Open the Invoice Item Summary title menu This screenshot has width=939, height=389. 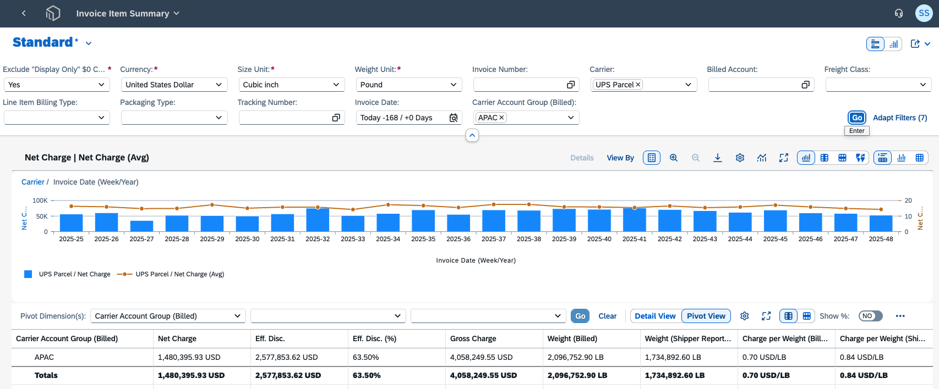(128, 13)
